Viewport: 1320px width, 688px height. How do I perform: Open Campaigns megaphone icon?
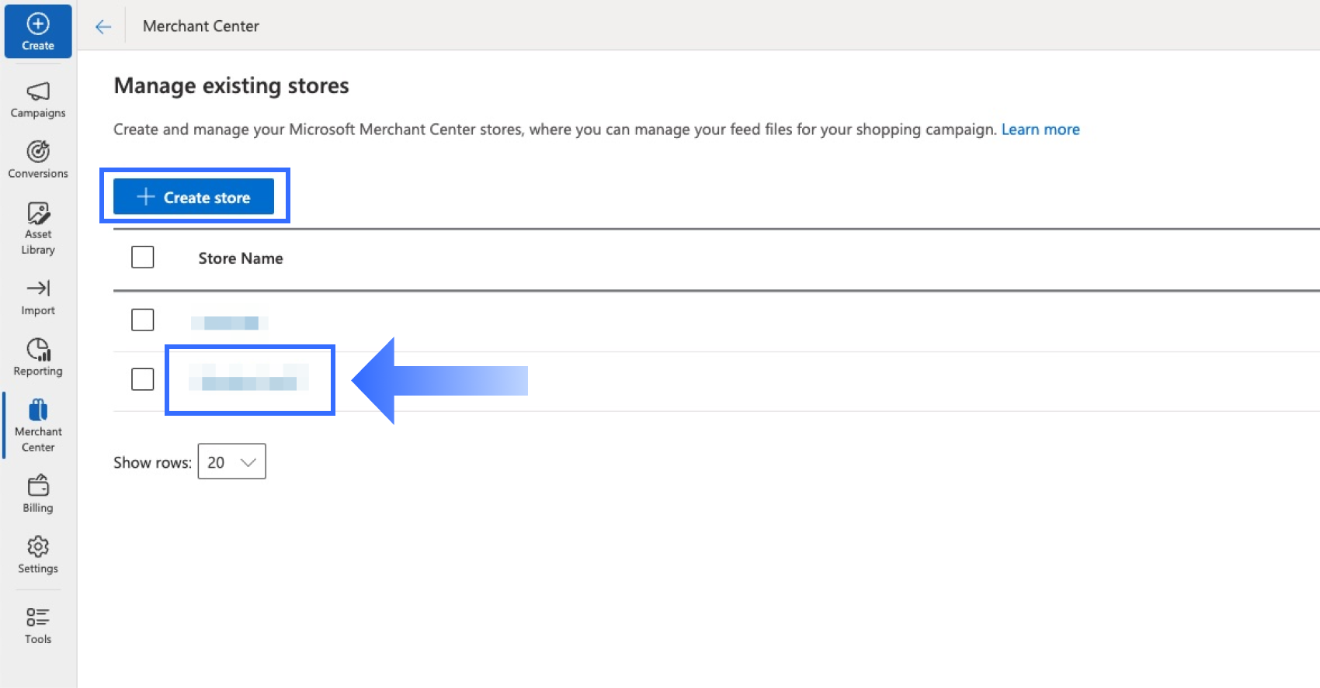[38, 92]
